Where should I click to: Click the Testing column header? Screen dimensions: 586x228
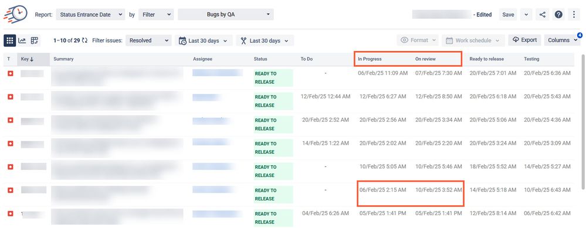[x=531, y=59]
